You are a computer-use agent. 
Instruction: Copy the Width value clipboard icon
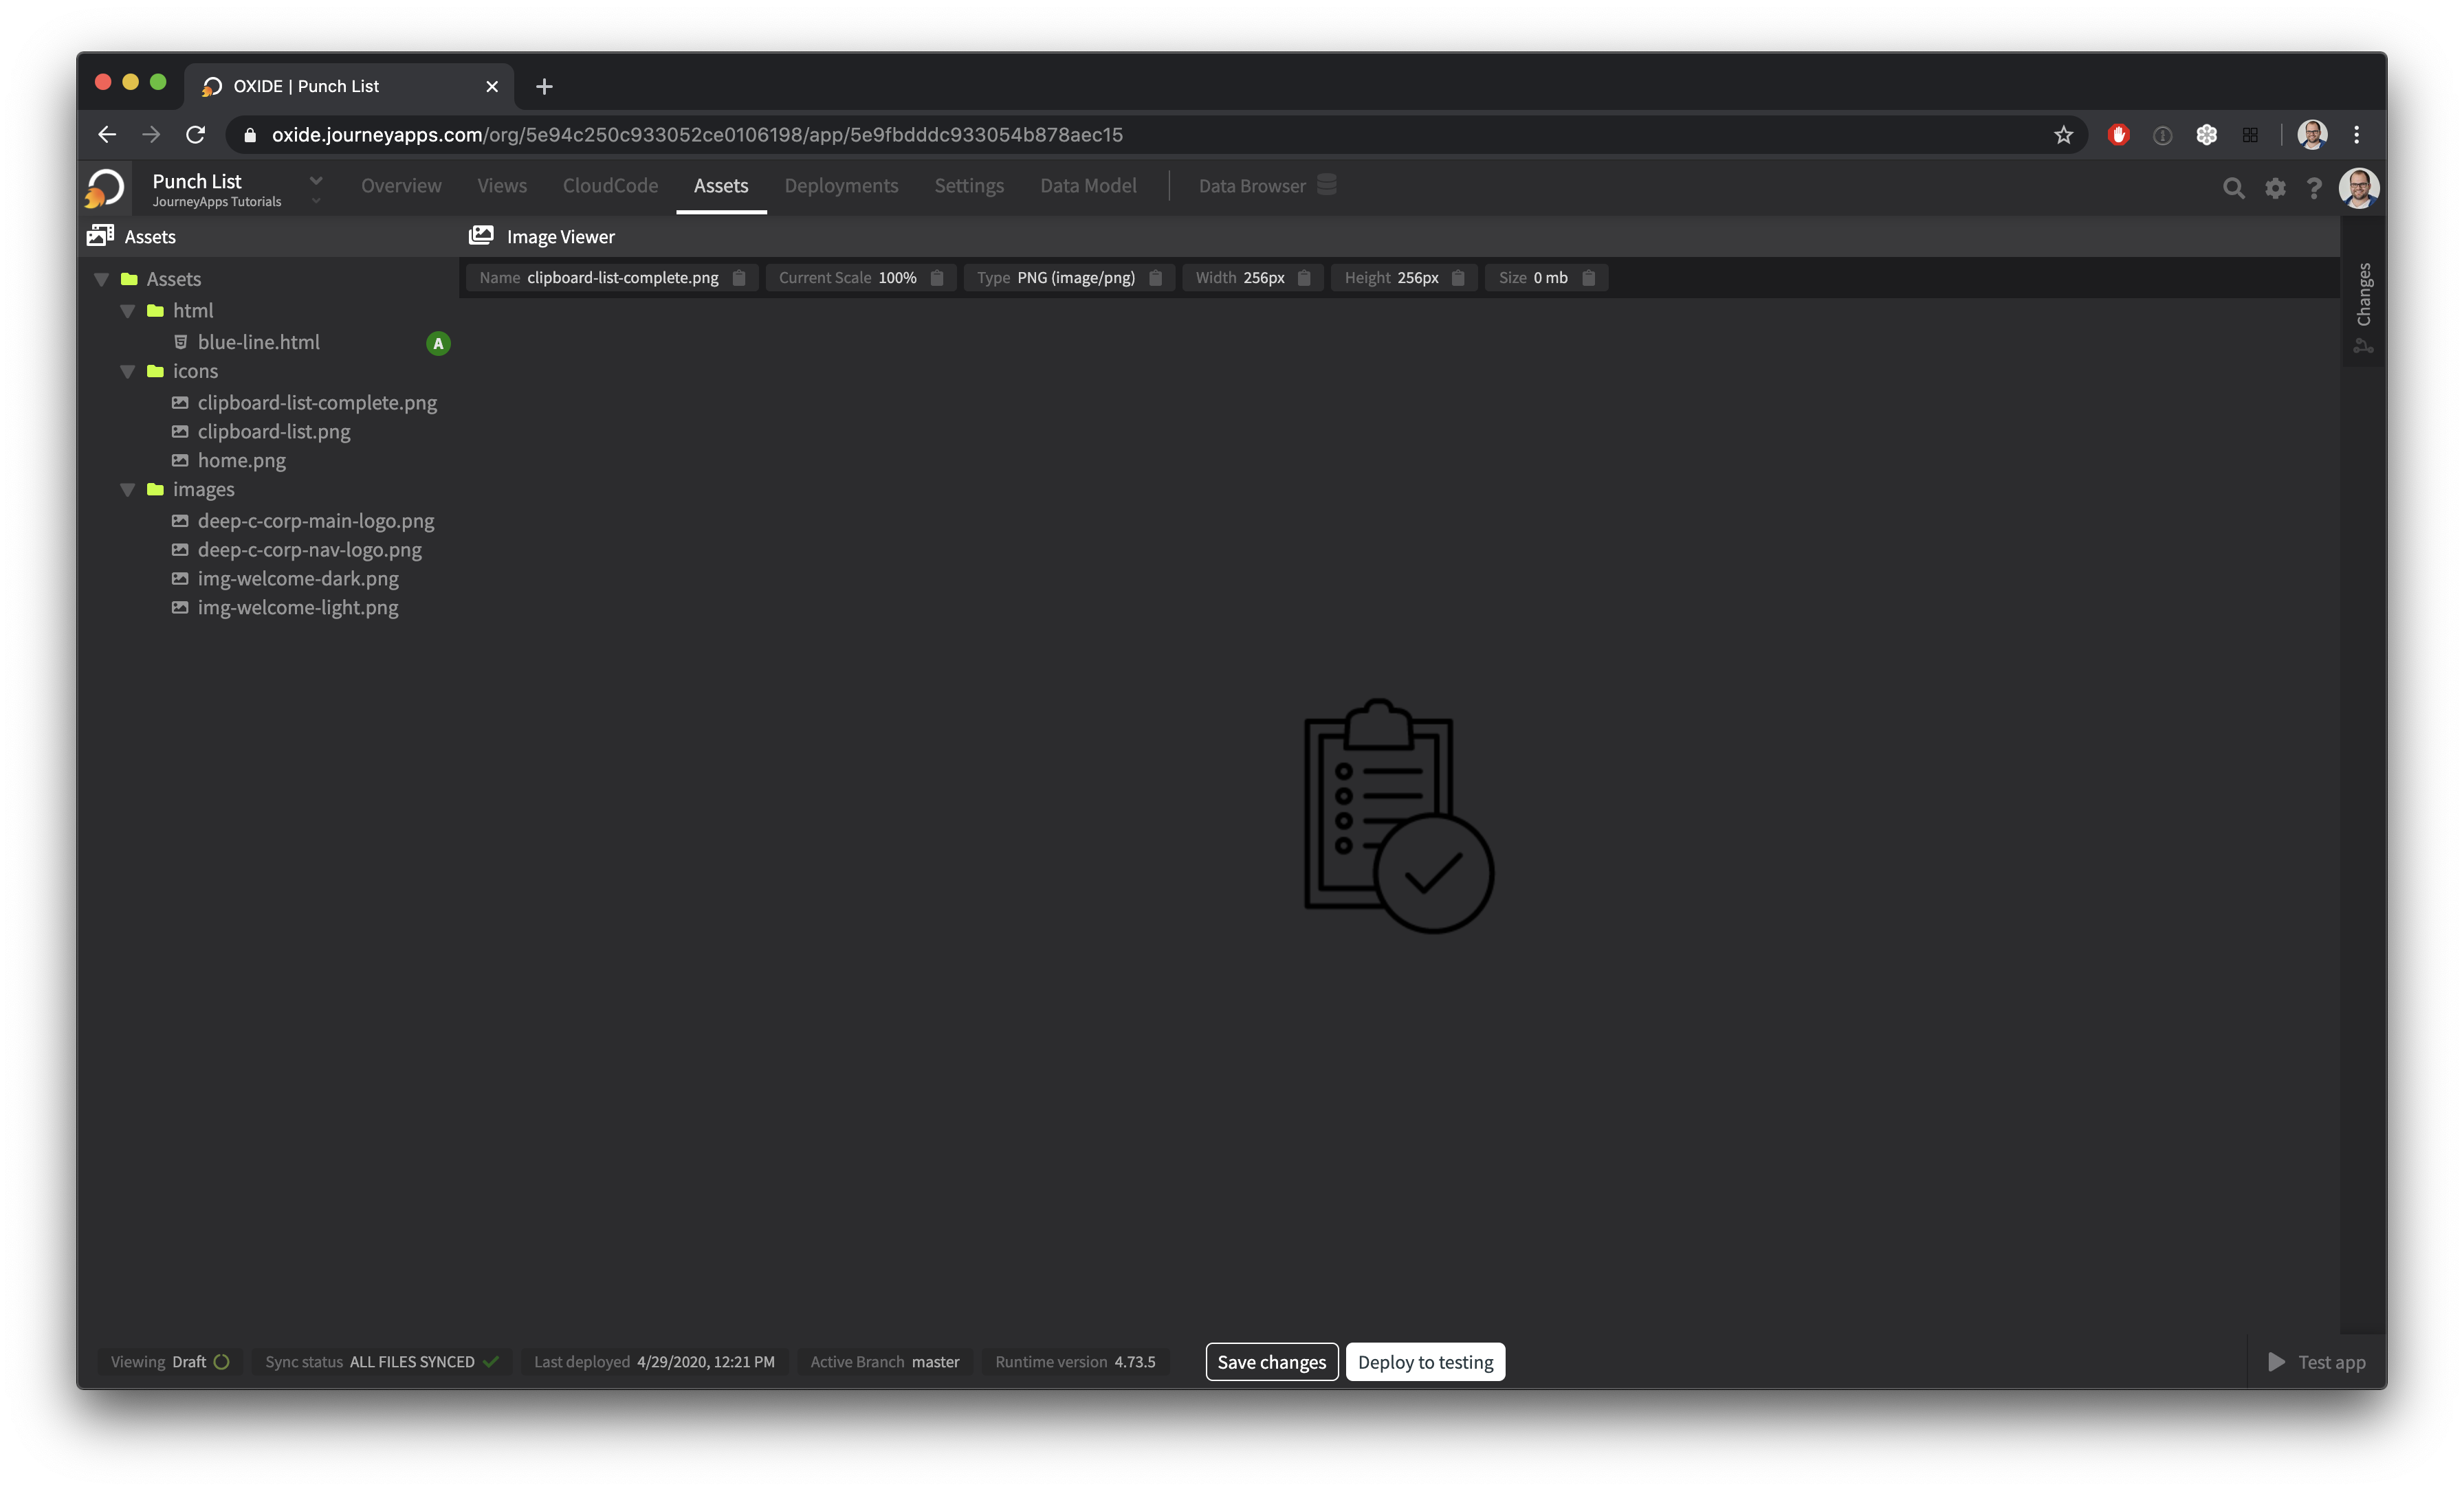[1304, 278]
